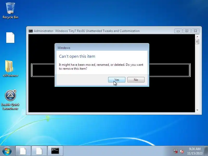The image size is (208, 156).
Task: Activate the command prompt taskbar button
Action: 55,151
